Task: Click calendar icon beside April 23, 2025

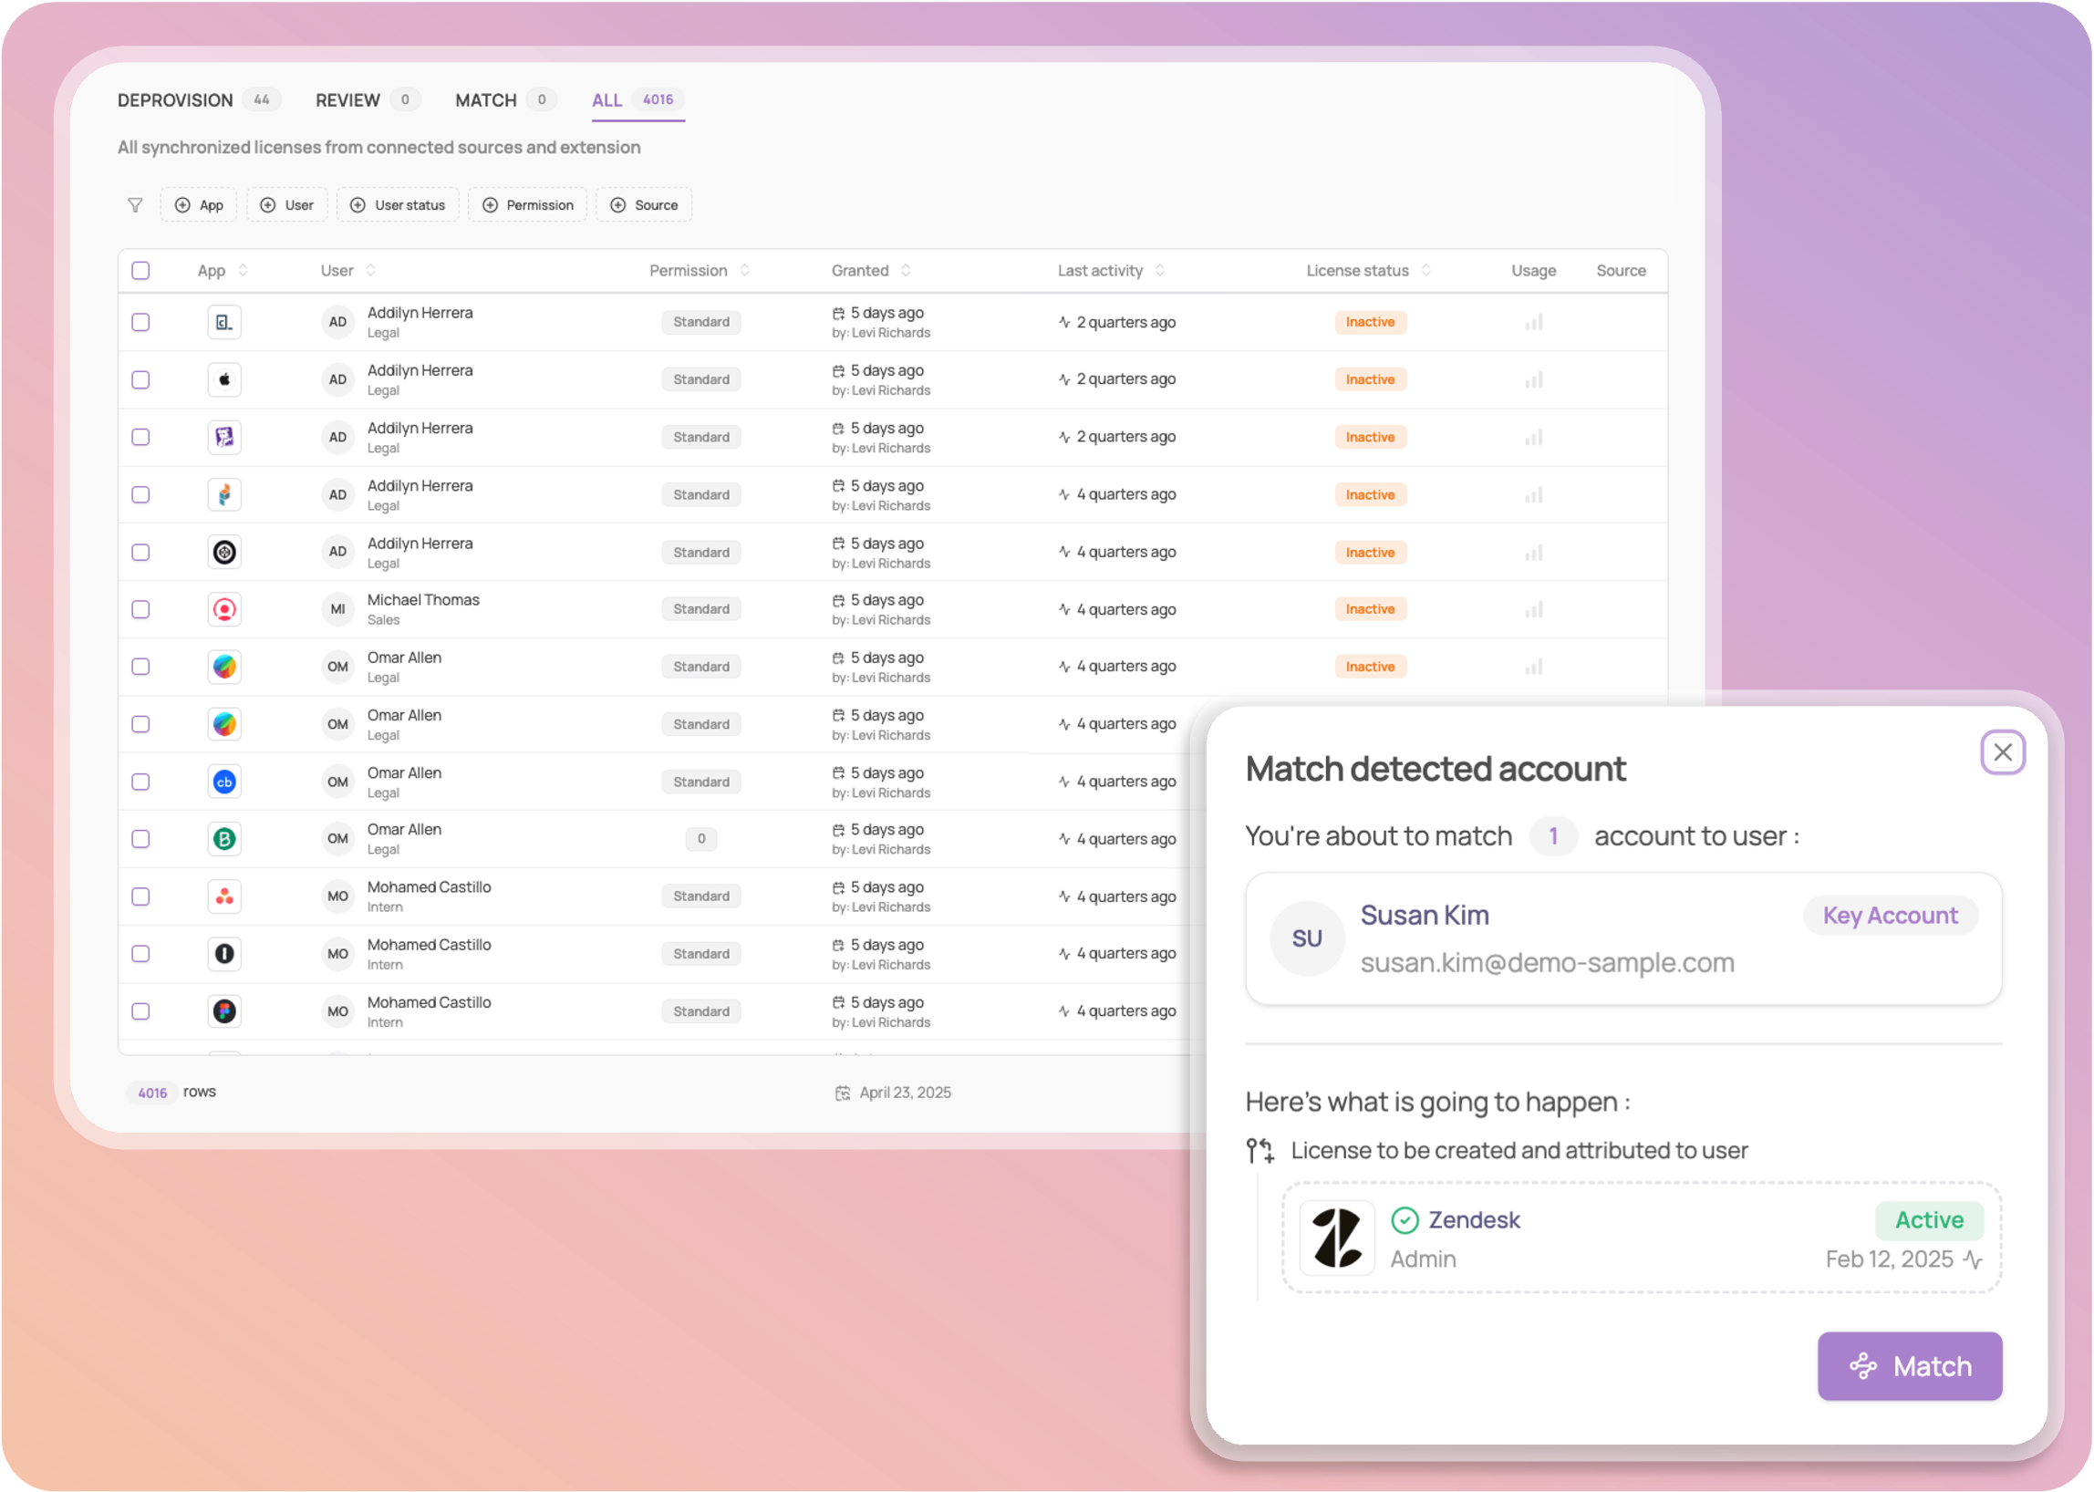Action: coord(843,1093)
